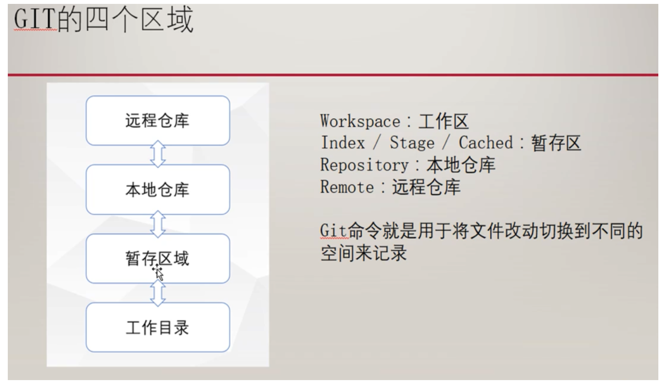
Task: Click the double arrow between 远程仓库 and 本地仓库
Action: tap(158, 155)
